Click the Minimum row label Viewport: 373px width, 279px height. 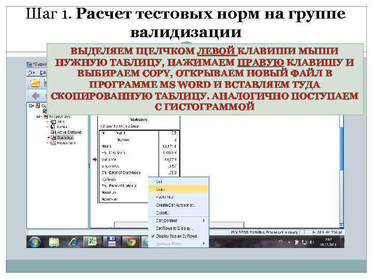click(x=109, y=192)
